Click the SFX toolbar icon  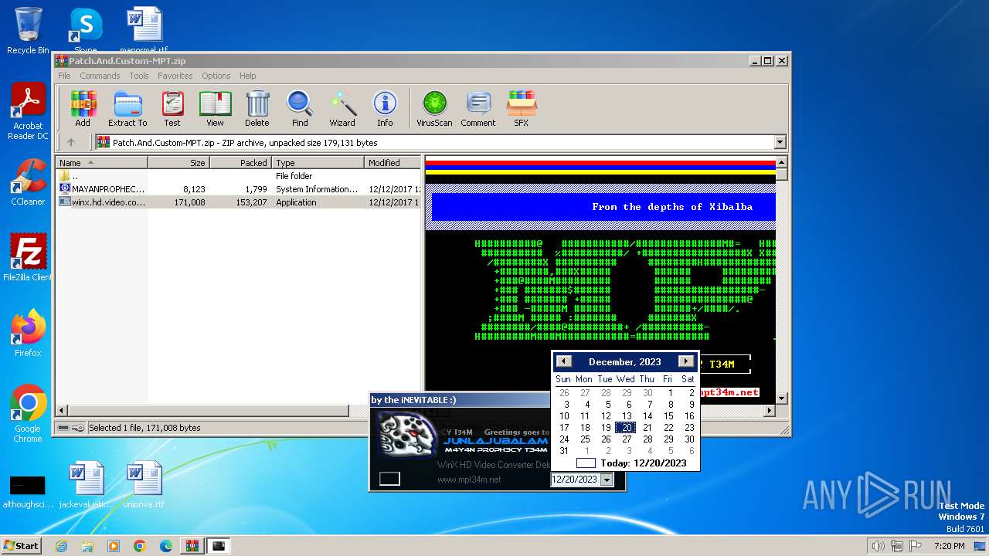coord(522,109)
